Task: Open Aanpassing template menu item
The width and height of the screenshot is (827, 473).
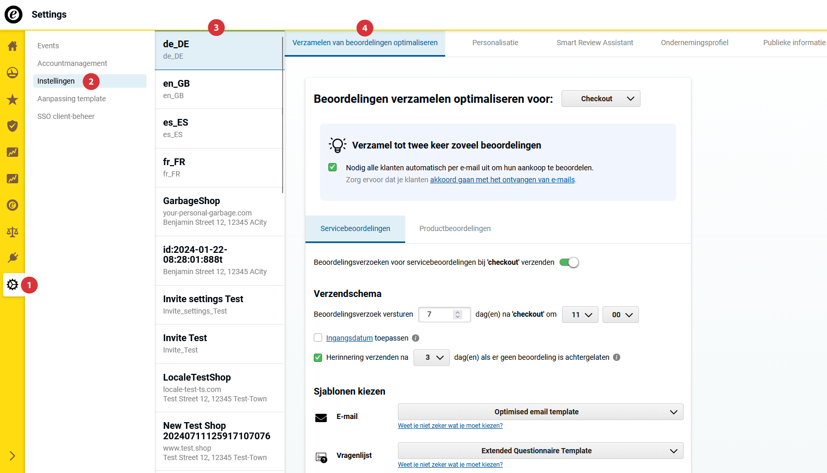Action: 72,99
